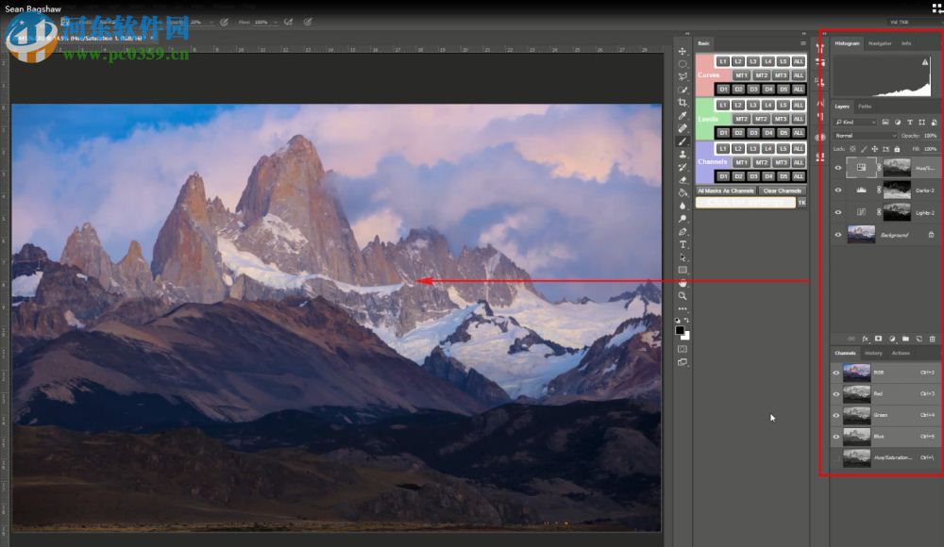Select the Crop tool
The image size is (944, 547).
pyautogui.click(x=683, y=102)
